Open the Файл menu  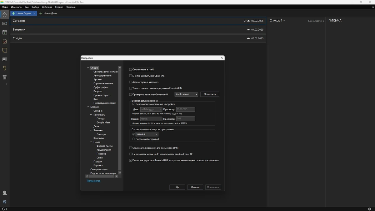pos(5,7)
